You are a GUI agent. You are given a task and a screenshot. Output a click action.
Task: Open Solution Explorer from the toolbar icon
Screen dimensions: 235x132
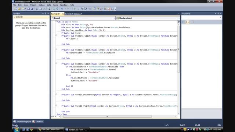click(94, 9)
